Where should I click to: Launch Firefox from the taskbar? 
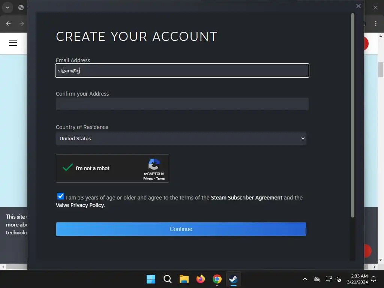pos(201,279)
